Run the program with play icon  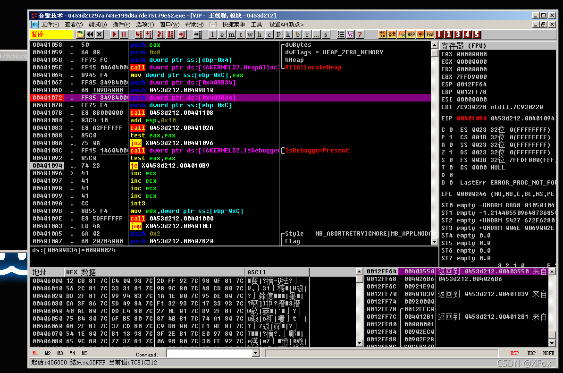(x=114, y=34)
